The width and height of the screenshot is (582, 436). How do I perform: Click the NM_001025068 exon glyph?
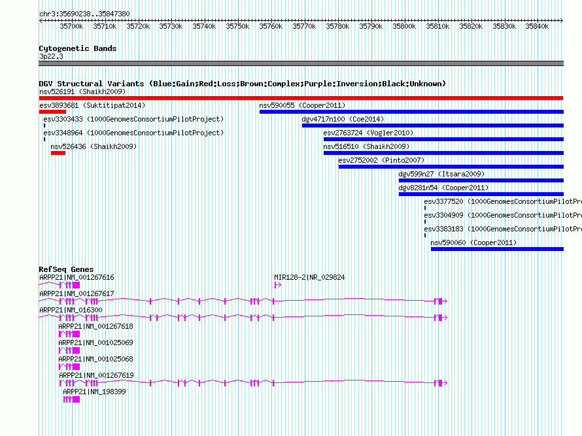point(69,367)
